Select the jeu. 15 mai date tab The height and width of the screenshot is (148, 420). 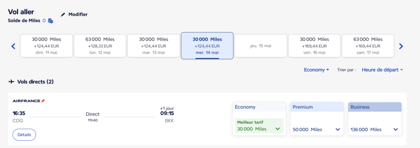(x=260, y=46)
